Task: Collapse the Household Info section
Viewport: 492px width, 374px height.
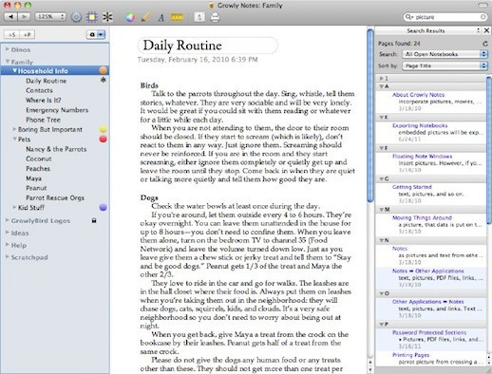Action: [x=15, y=71]
